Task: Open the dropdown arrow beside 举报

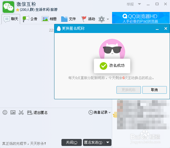Action: [139, 4]
